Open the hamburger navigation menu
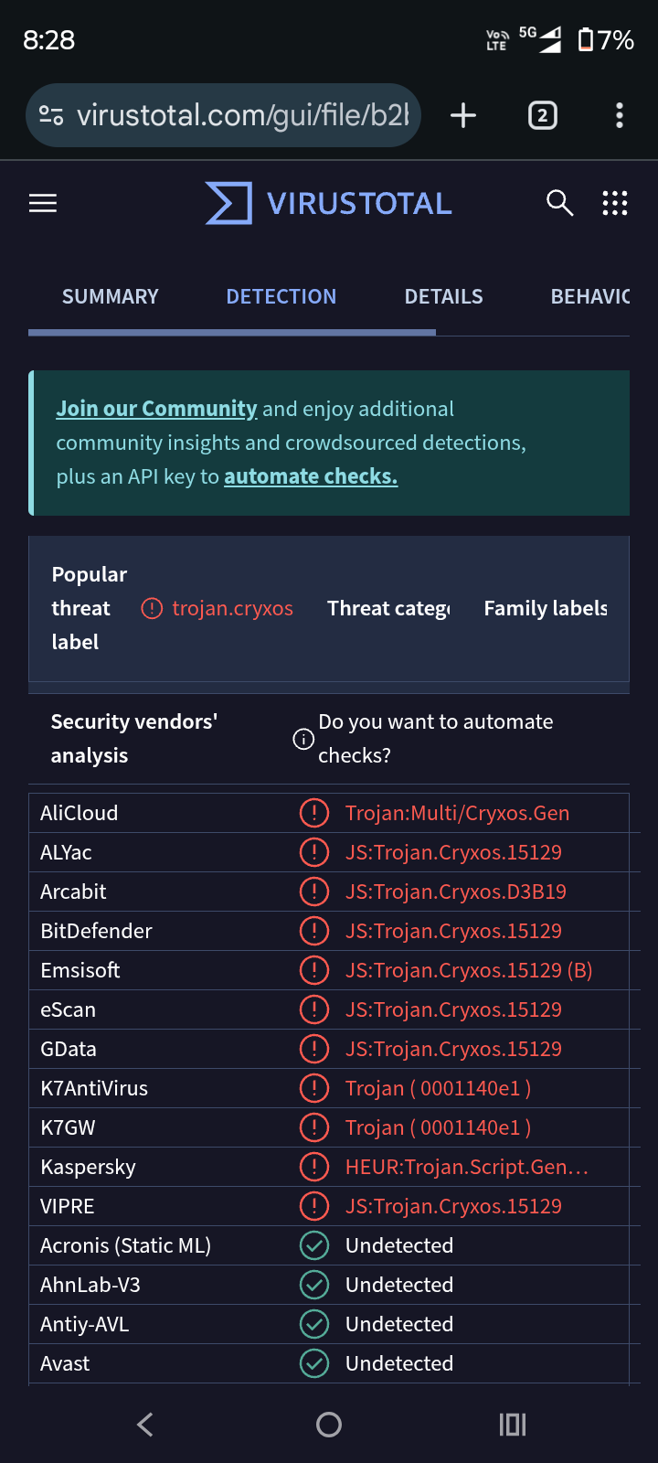The width and height of the screenshot is (658, 1463). point(43,203)
